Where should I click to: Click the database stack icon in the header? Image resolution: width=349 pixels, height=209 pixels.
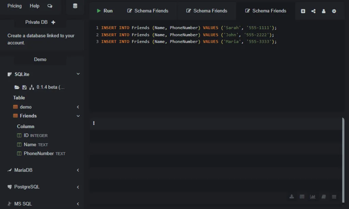[x=75, y=6]
